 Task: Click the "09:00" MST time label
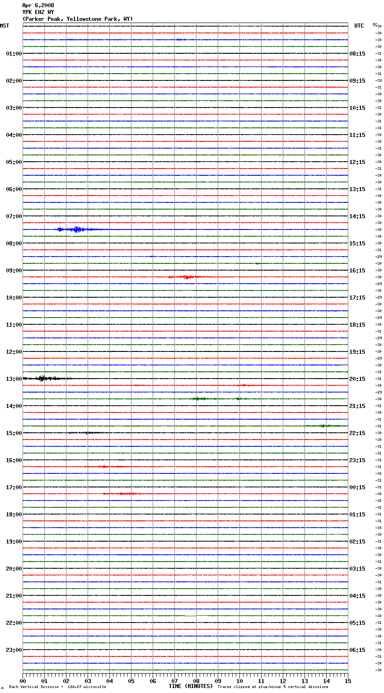click(14, 271)
